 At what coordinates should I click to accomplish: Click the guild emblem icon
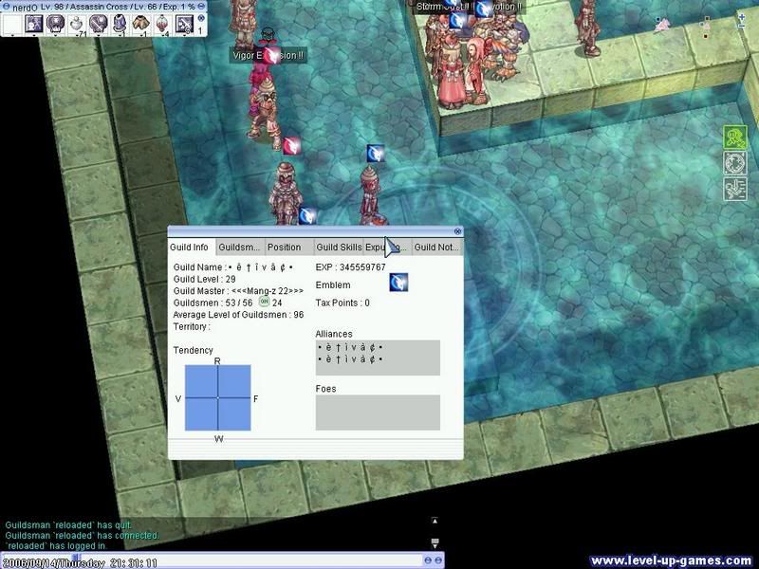[x=398, y=283]
